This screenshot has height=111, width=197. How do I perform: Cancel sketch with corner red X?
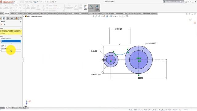point(195,23)
